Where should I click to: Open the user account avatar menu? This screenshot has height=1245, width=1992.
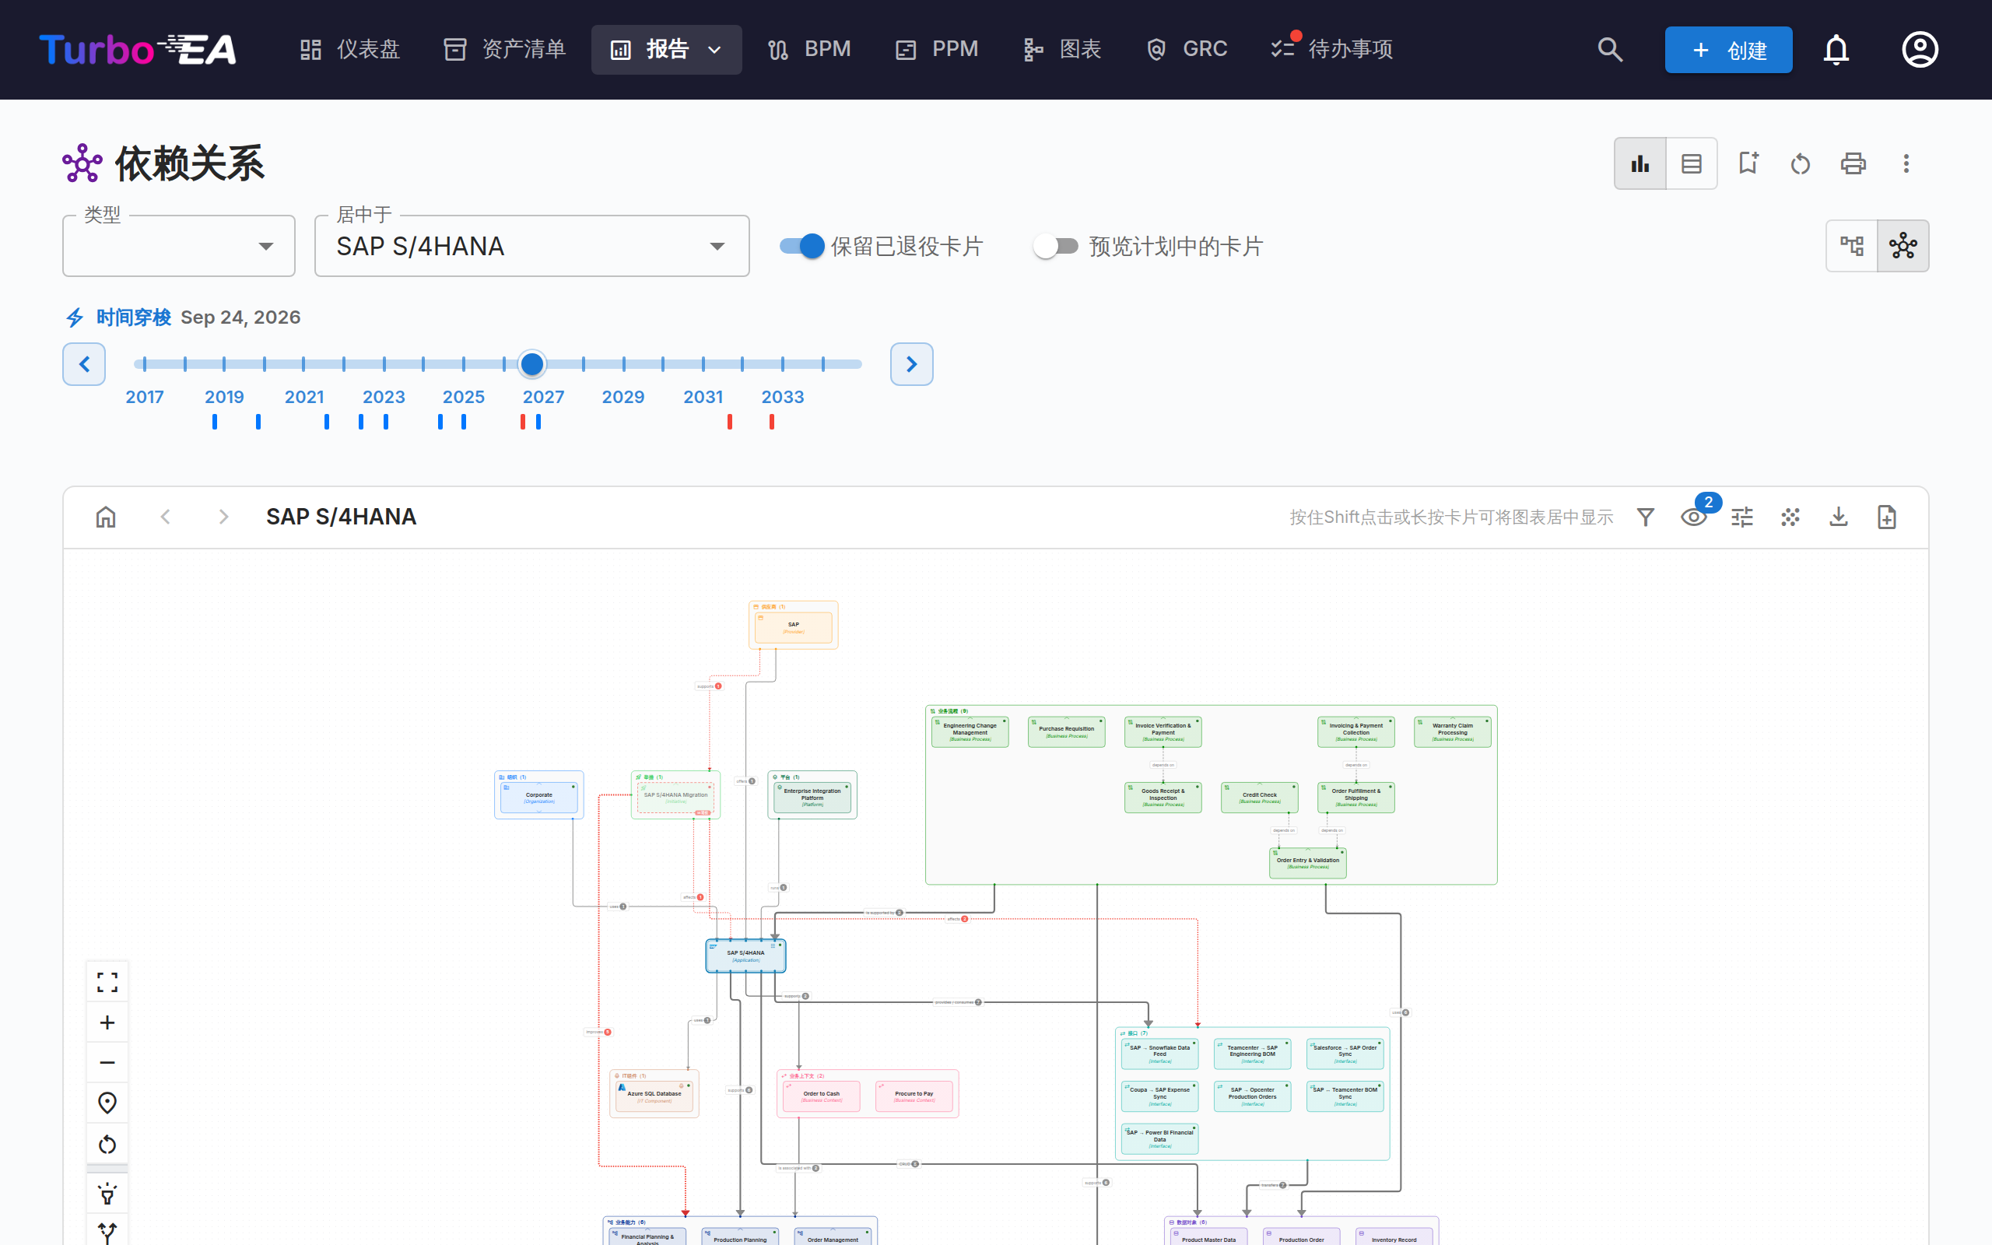click(1920, 49)
